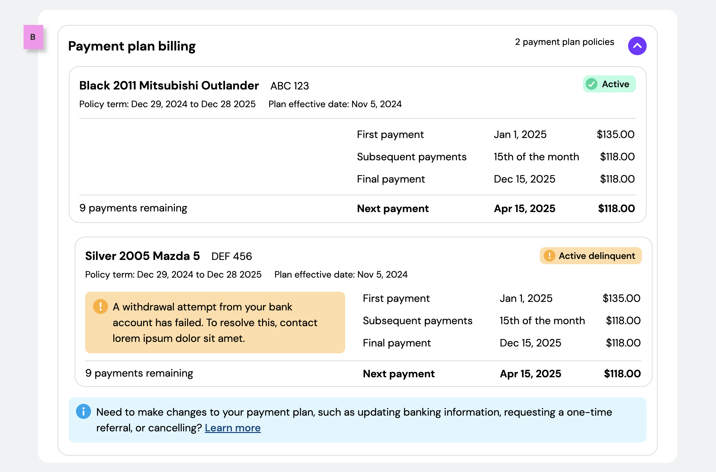Click the Mazda first payment $135.00 amount

click(x=621, y=298)
